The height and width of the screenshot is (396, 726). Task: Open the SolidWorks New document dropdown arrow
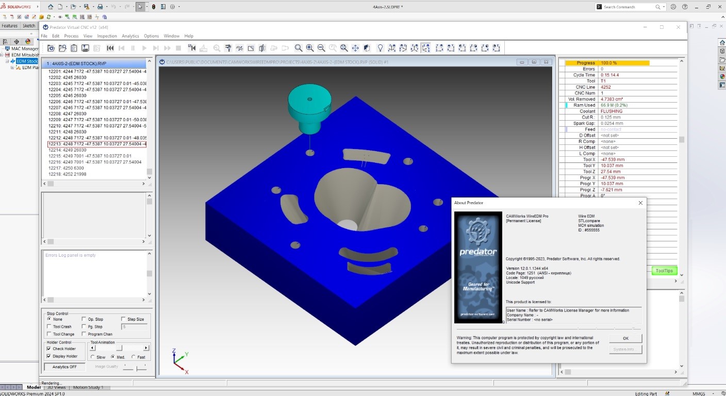click(66, 7)
